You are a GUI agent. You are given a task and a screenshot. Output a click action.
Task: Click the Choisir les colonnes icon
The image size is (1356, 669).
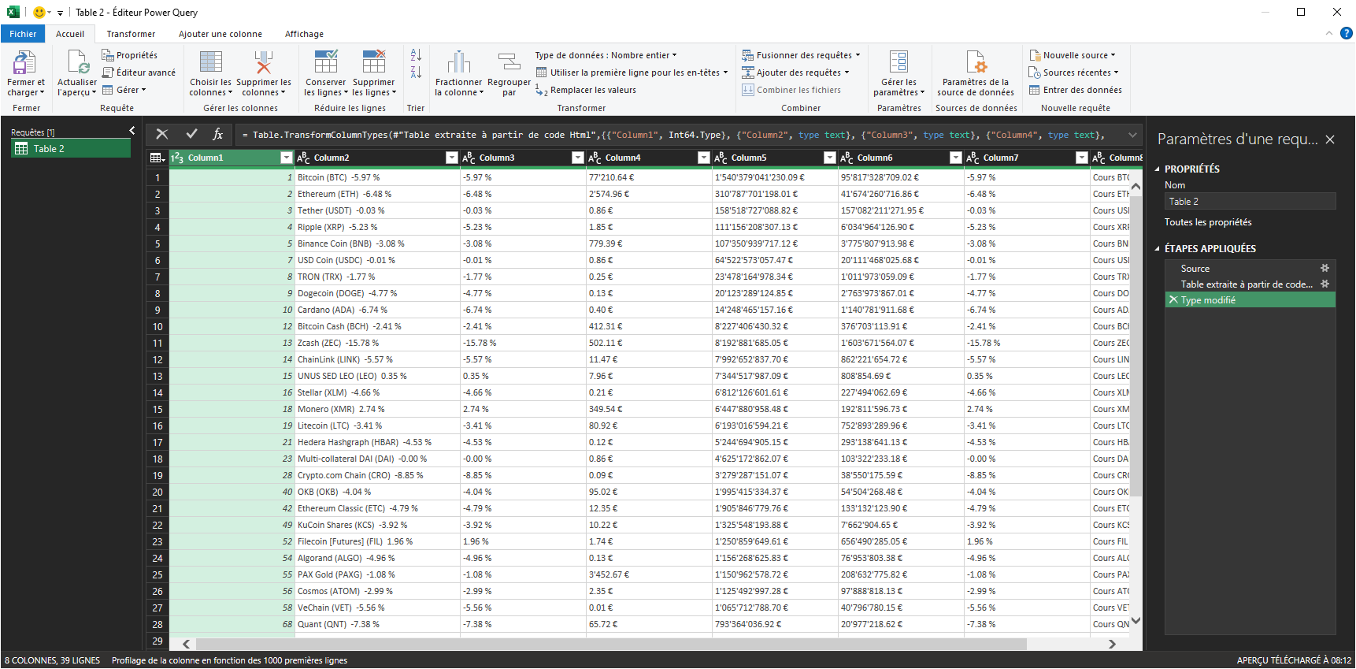click(x=210, y=62)
